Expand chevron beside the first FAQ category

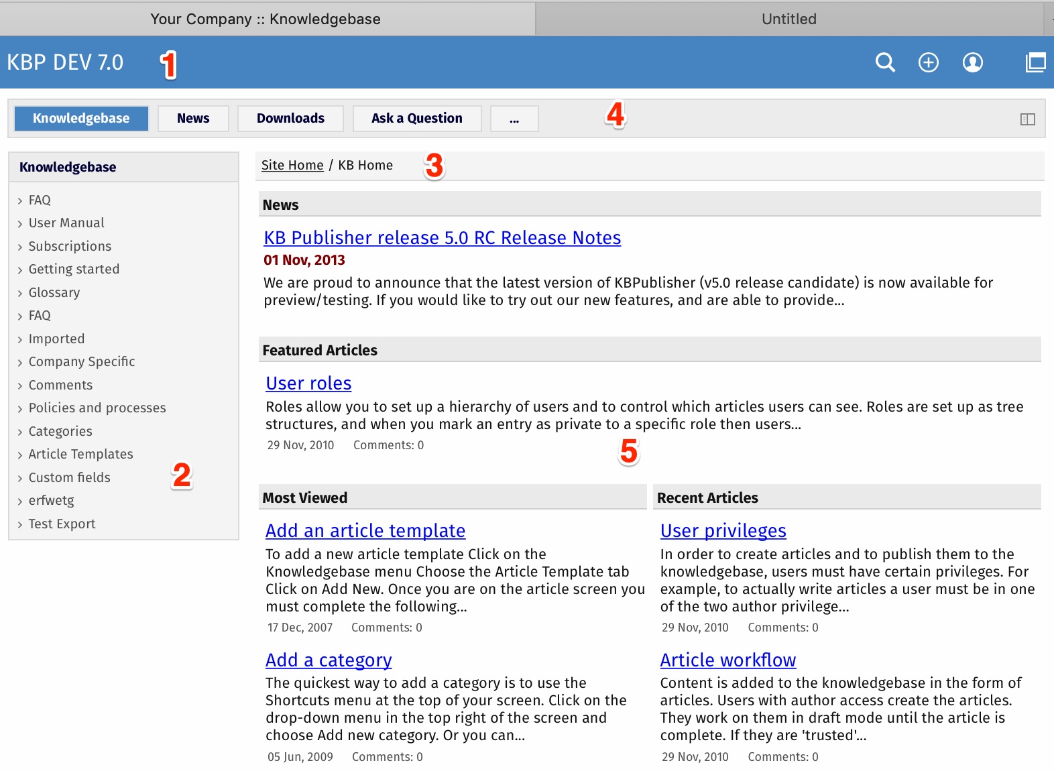(20, 200)
